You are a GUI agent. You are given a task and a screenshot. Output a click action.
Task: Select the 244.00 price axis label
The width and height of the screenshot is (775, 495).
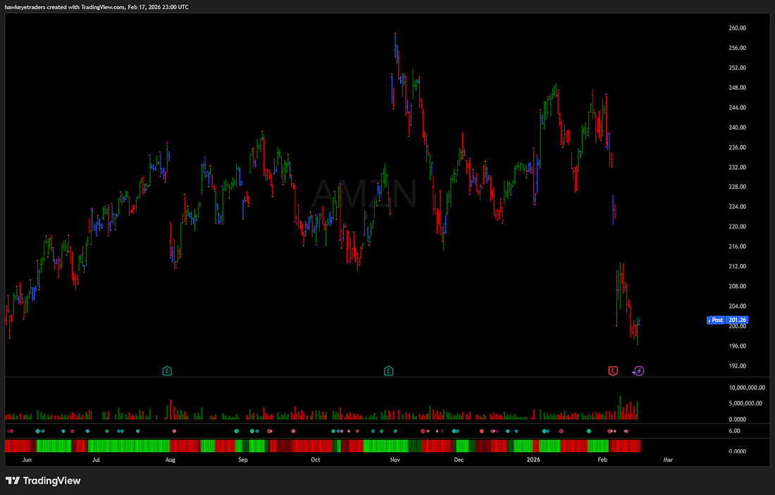pos(737,107)
